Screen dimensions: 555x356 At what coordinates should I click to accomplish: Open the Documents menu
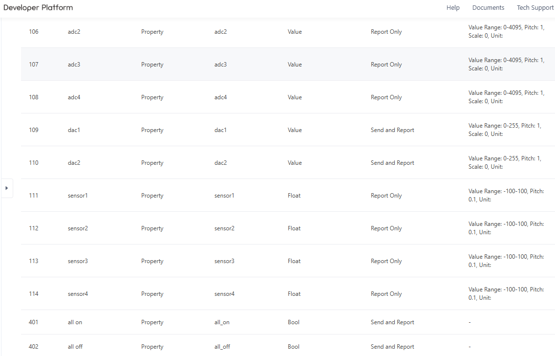488,8
